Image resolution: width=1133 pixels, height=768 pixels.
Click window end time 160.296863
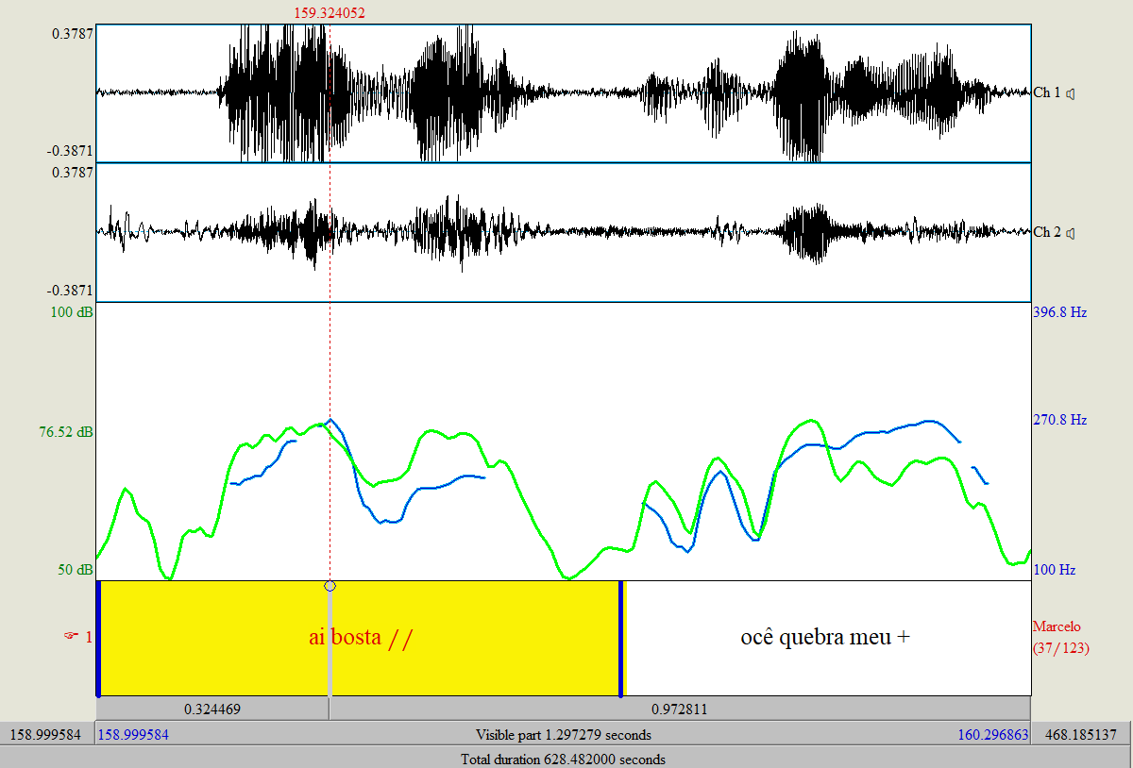(x=993, y=734)
